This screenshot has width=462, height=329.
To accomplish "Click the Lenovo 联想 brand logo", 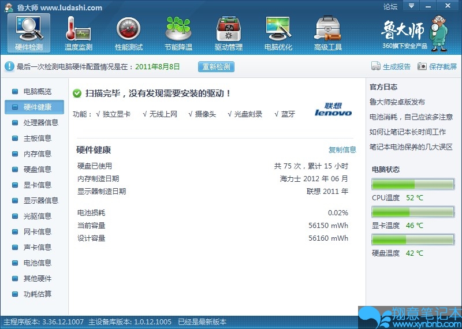I will pos(333,109).
